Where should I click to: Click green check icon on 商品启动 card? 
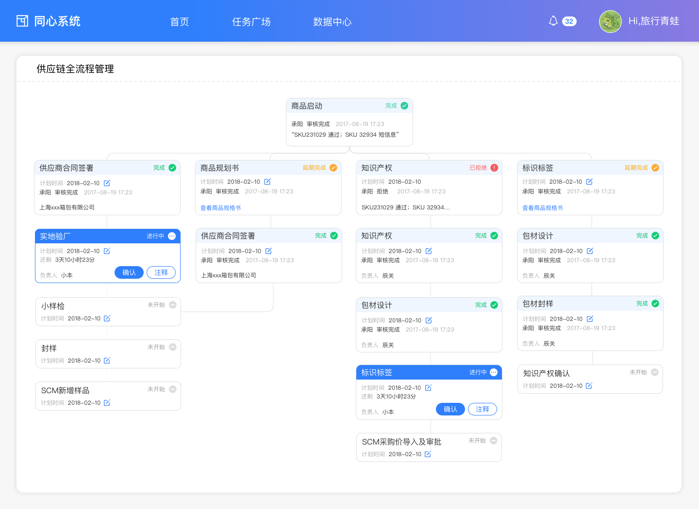coord(404,106)
